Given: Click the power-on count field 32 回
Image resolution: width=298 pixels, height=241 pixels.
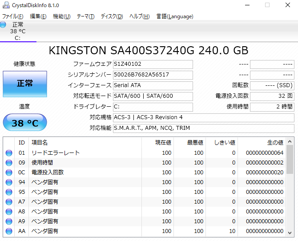Looking at the screenshot, I should click(272, 96).
